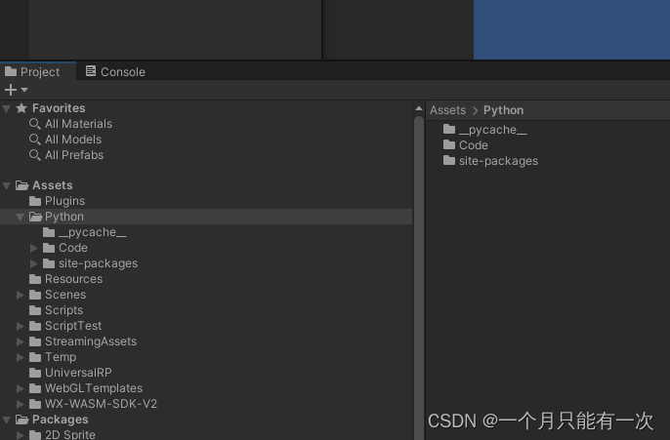This screenshot has width=670, height=440.
Task: Select the Code folder icon in tree
Action: 49,248
